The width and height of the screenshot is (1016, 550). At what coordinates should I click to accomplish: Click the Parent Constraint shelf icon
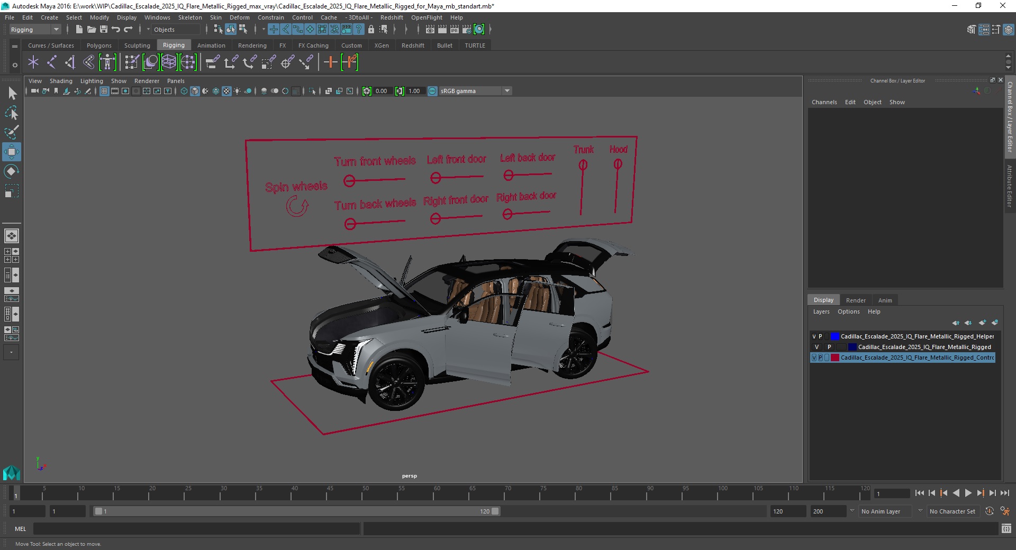coord(213,62)
